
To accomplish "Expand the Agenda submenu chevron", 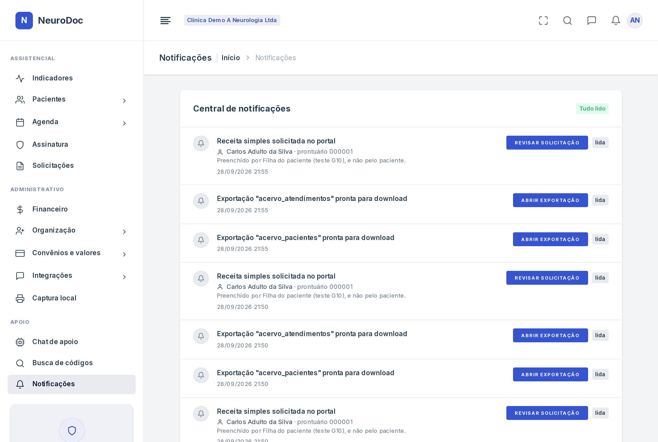I will [124, 123].
